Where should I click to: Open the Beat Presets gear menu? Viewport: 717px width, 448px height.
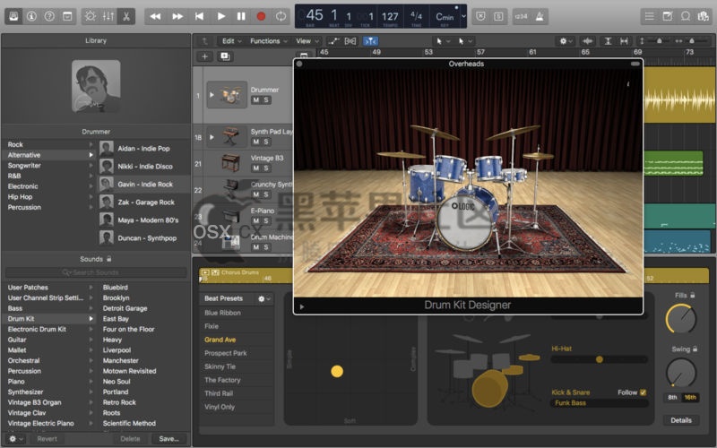click(263, 299)
